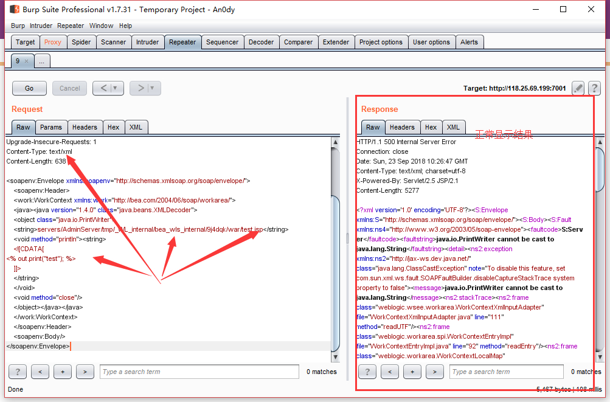Jump to previous match in response search
The height and width of the screenshot is (402, 610).
tap(390, 372)
